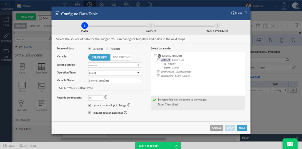The height and width of the screenshot is (149, 302).
Task: Click the cloud Deploy icon in top toolbar
Action: 102,4
